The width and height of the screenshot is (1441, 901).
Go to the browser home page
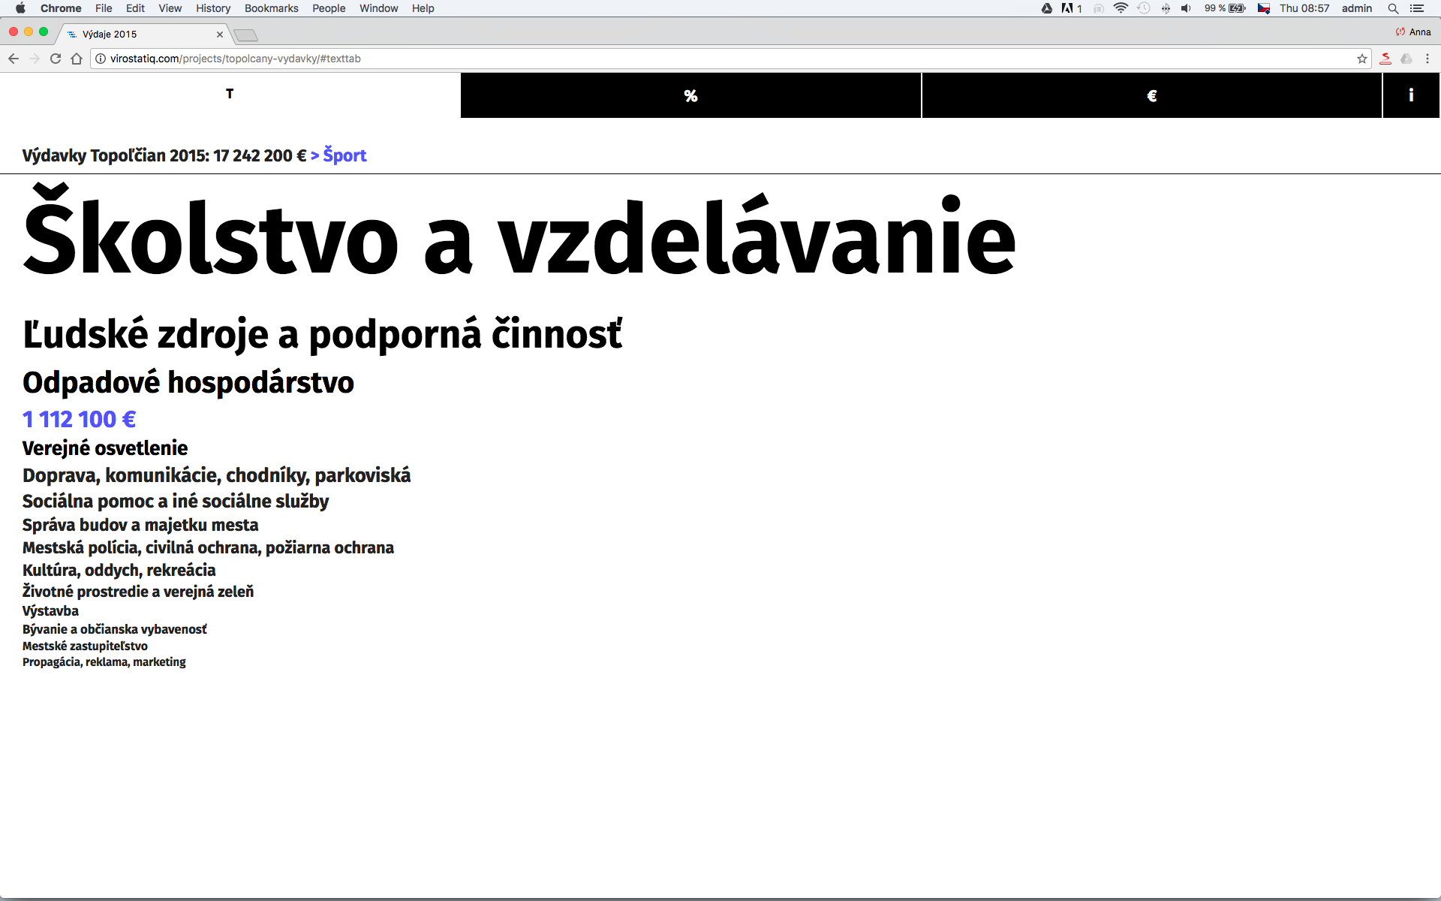[x=77, y=59]
